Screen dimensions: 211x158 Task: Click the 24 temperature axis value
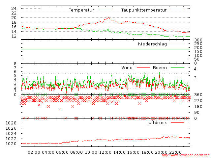(14, 9)
